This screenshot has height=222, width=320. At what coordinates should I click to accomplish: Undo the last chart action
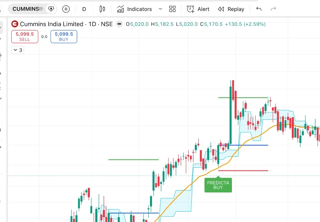point(259,9)
